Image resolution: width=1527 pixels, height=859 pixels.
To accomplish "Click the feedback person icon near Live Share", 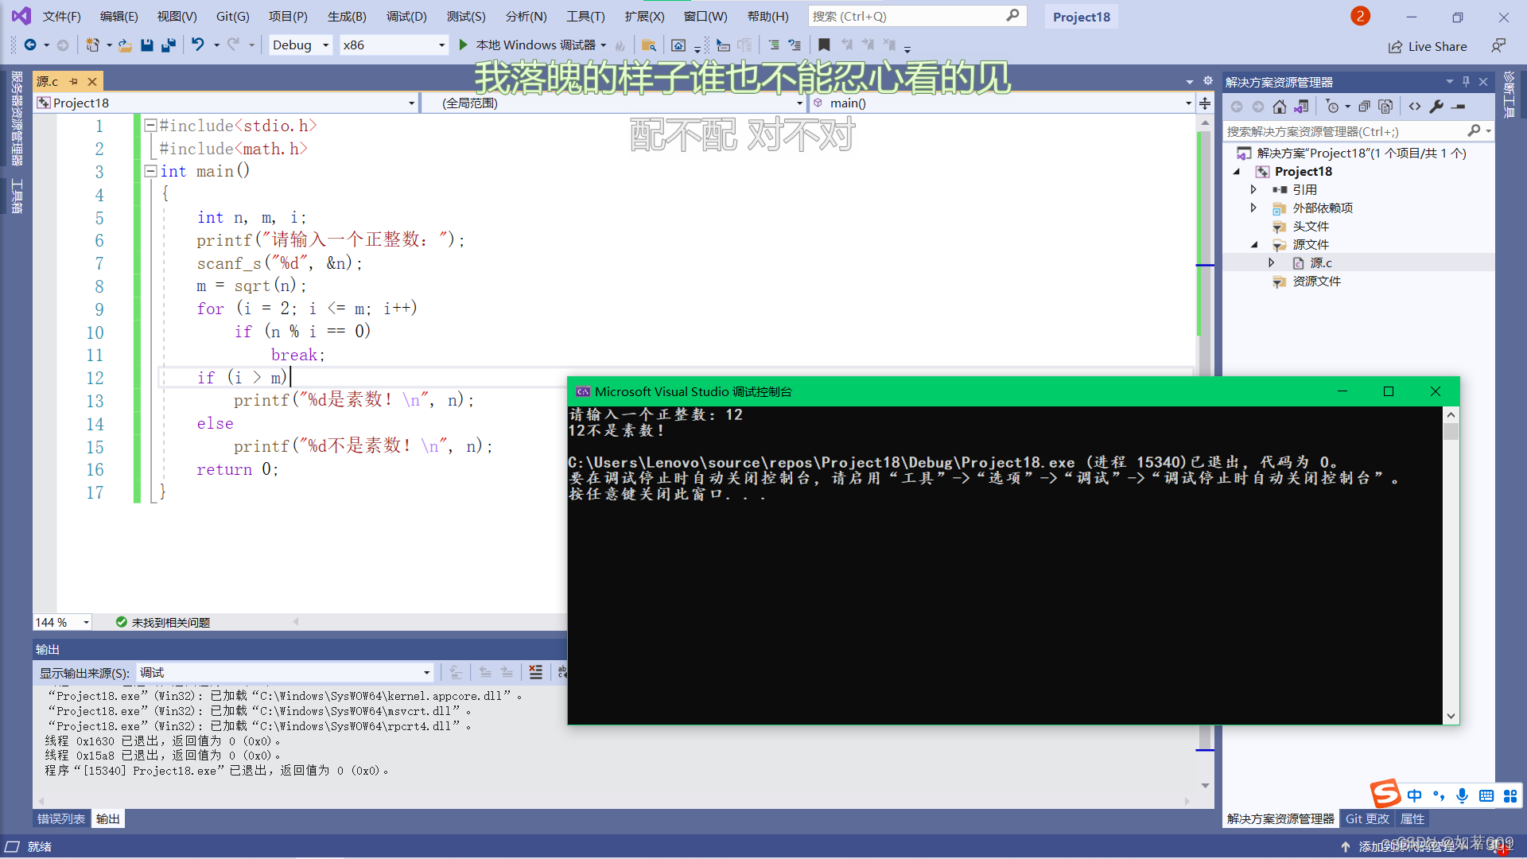I will pyautogui.click(x=1498, y=46).
